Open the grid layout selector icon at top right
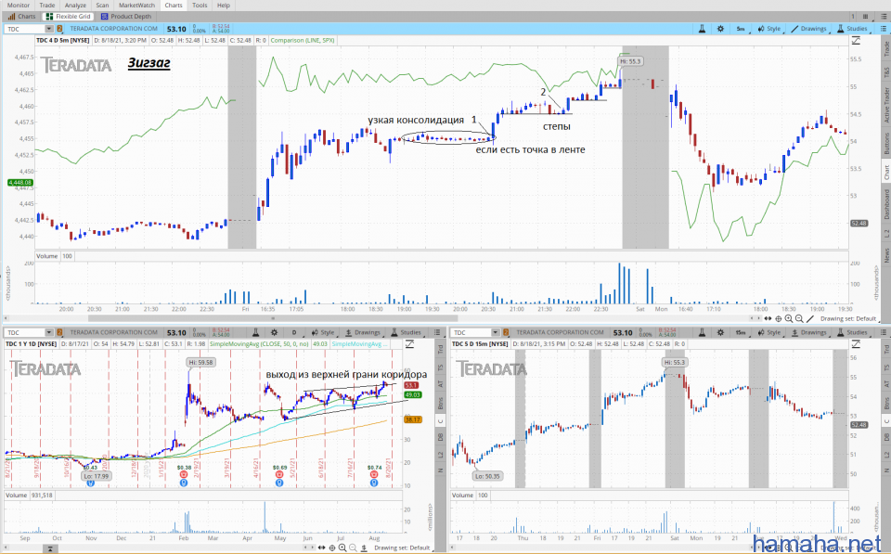The height and width of the screenshot is (554, 891). point(865,17)
